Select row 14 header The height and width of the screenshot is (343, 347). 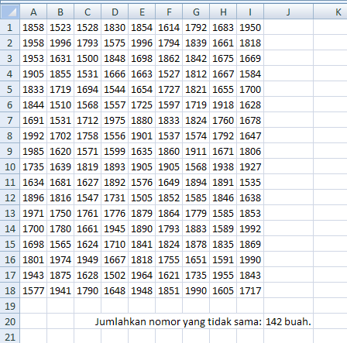pyautogui.click(x=10, y=228)
